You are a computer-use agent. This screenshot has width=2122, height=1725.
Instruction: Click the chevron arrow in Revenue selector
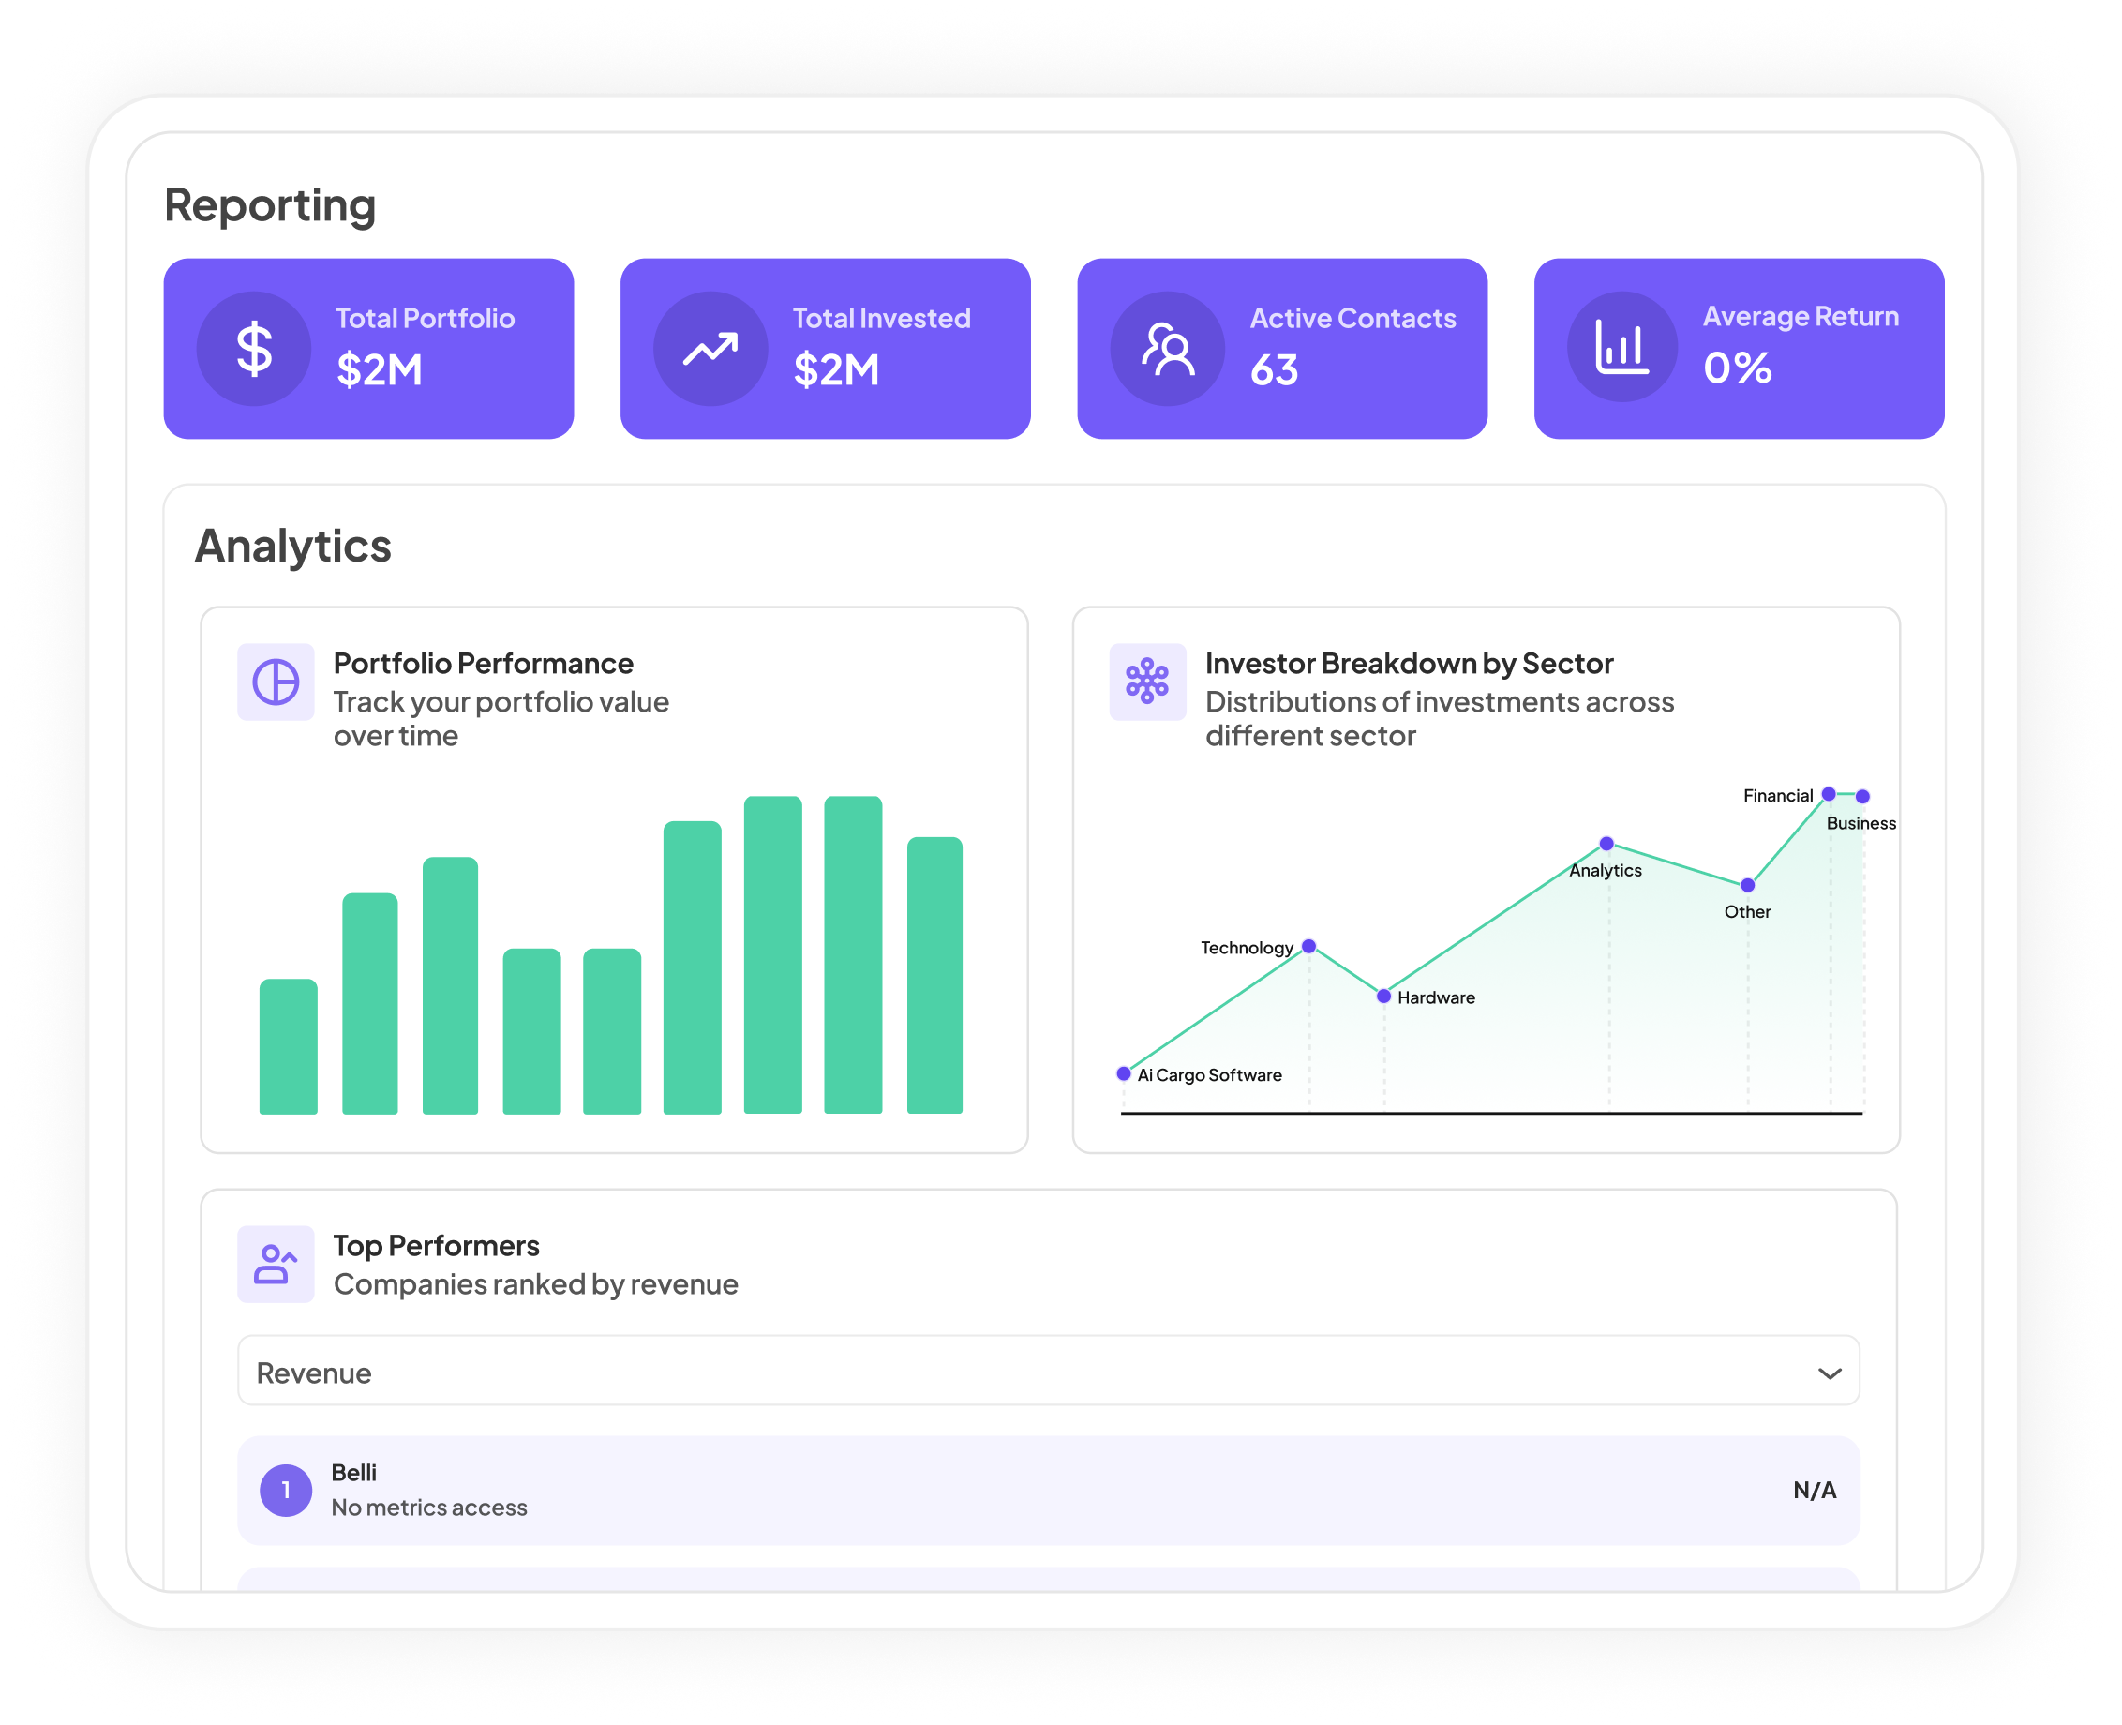(x=1829, y=1373)
